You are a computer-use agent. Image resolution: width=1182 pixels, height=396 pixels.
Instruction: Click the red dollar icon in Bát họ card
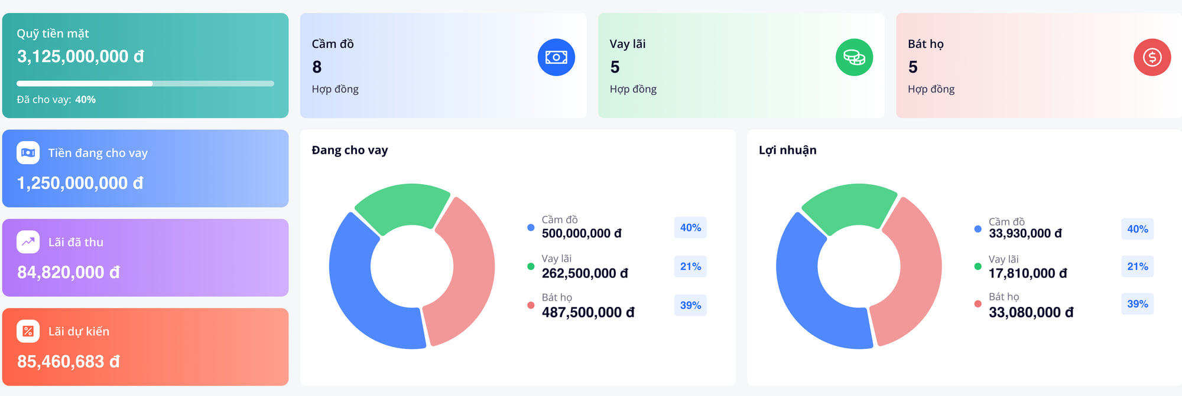[1152, 57]
